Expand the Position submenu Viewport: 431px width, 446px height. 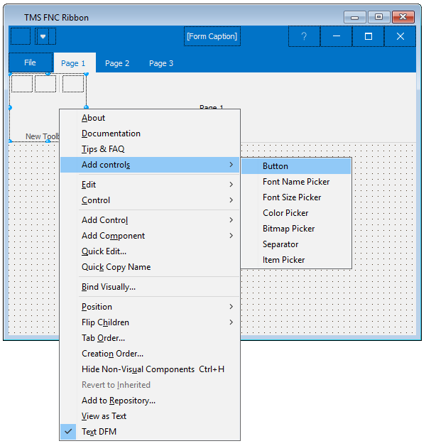click(x=151, y=307)
